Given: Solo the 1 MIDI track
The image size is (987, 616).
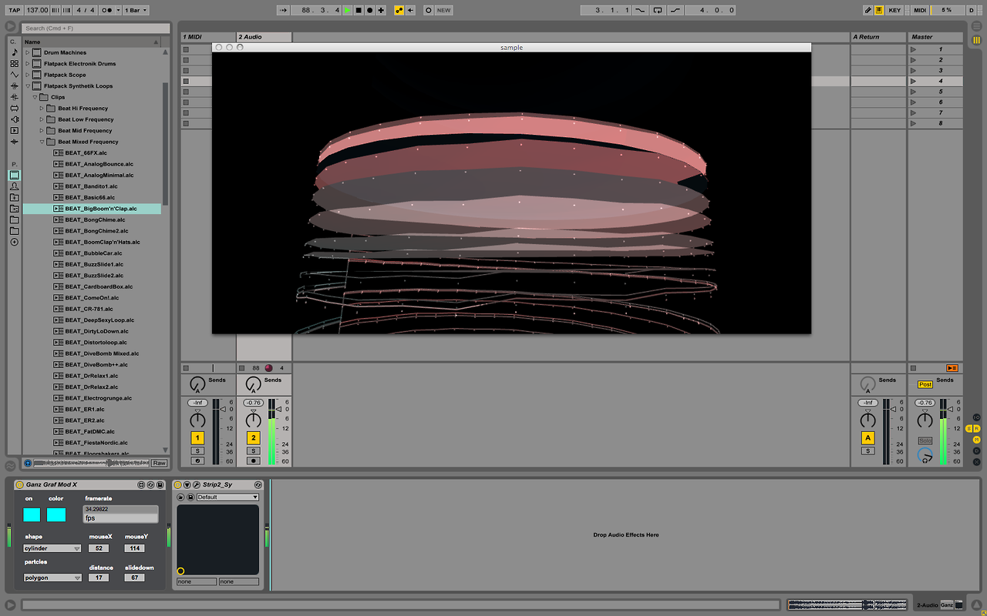Looking at the screenshot, I should click(x=197, y=450).
